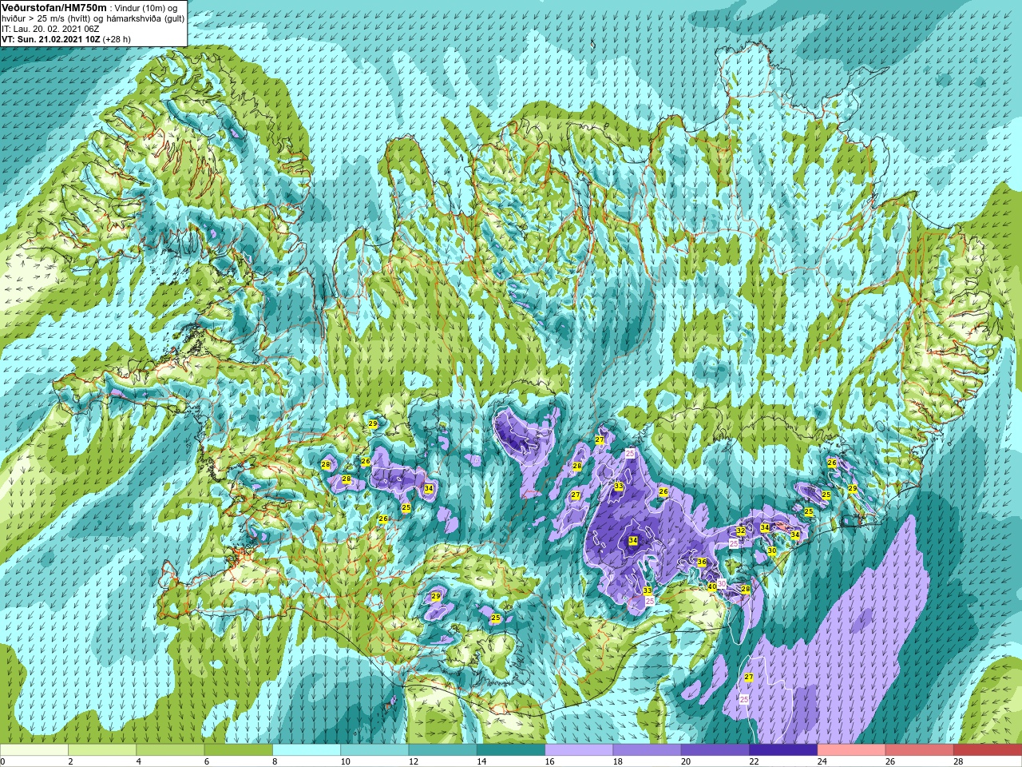
Task: Click the legend tick number 8
Action: 276,761
